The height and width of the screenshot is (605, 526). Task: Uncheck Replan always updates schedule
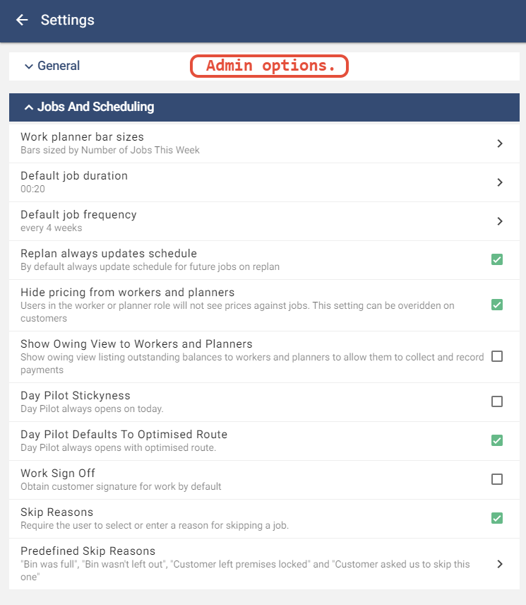(497, 259)
